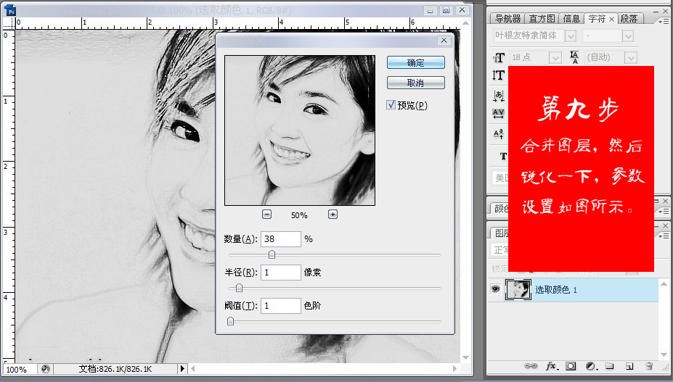673x382 pixels.
Task: Click the ruler origin corner box
Action: click(9, 22)
